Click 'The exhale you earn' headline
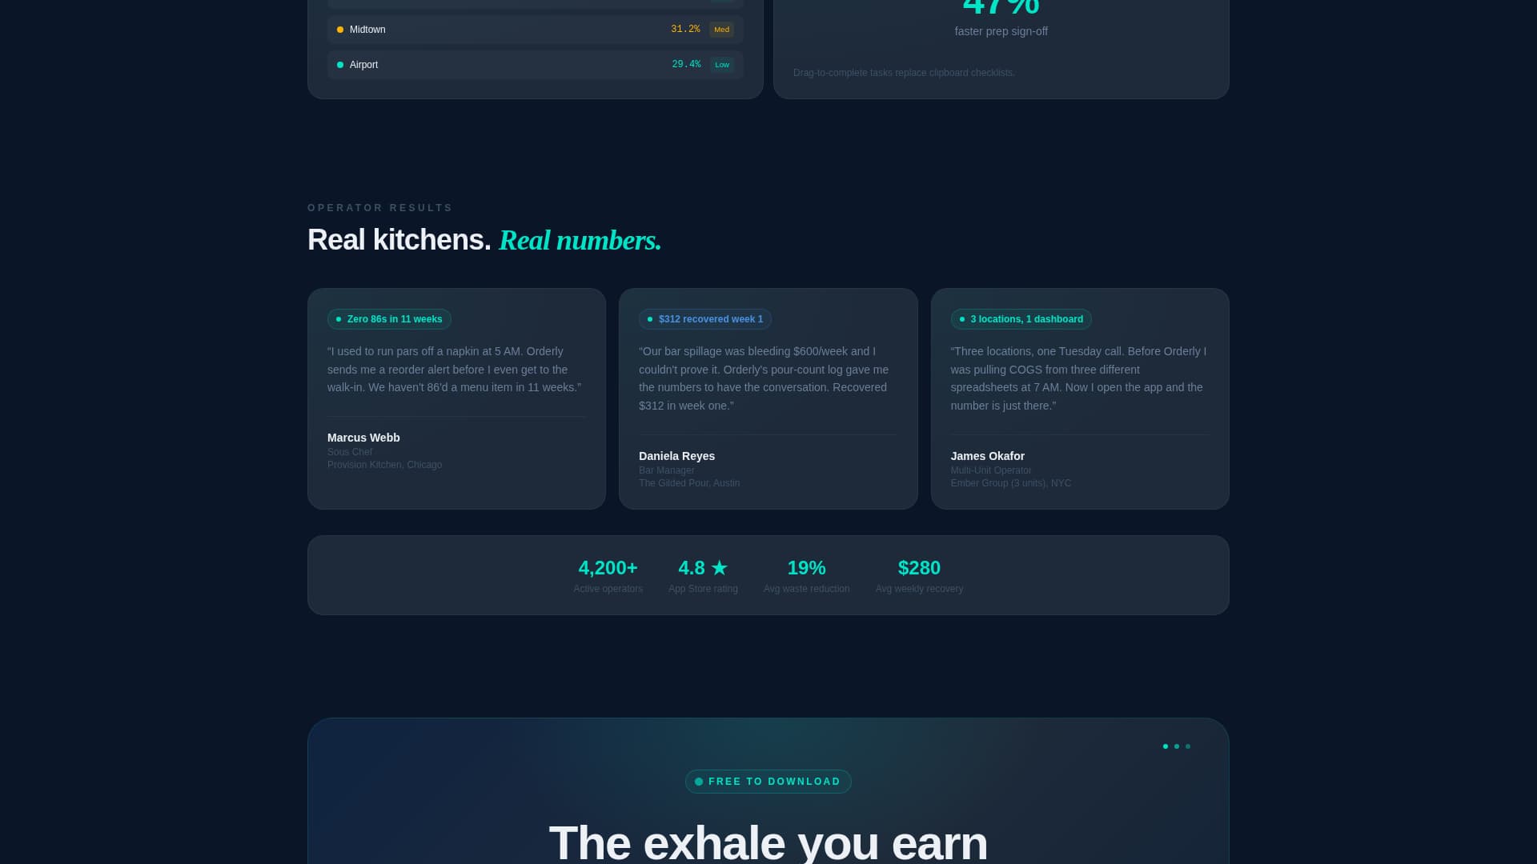Image resolution: width=1537 pixels, height=864 pixels. pyautogui.click(x=768, y=842)
